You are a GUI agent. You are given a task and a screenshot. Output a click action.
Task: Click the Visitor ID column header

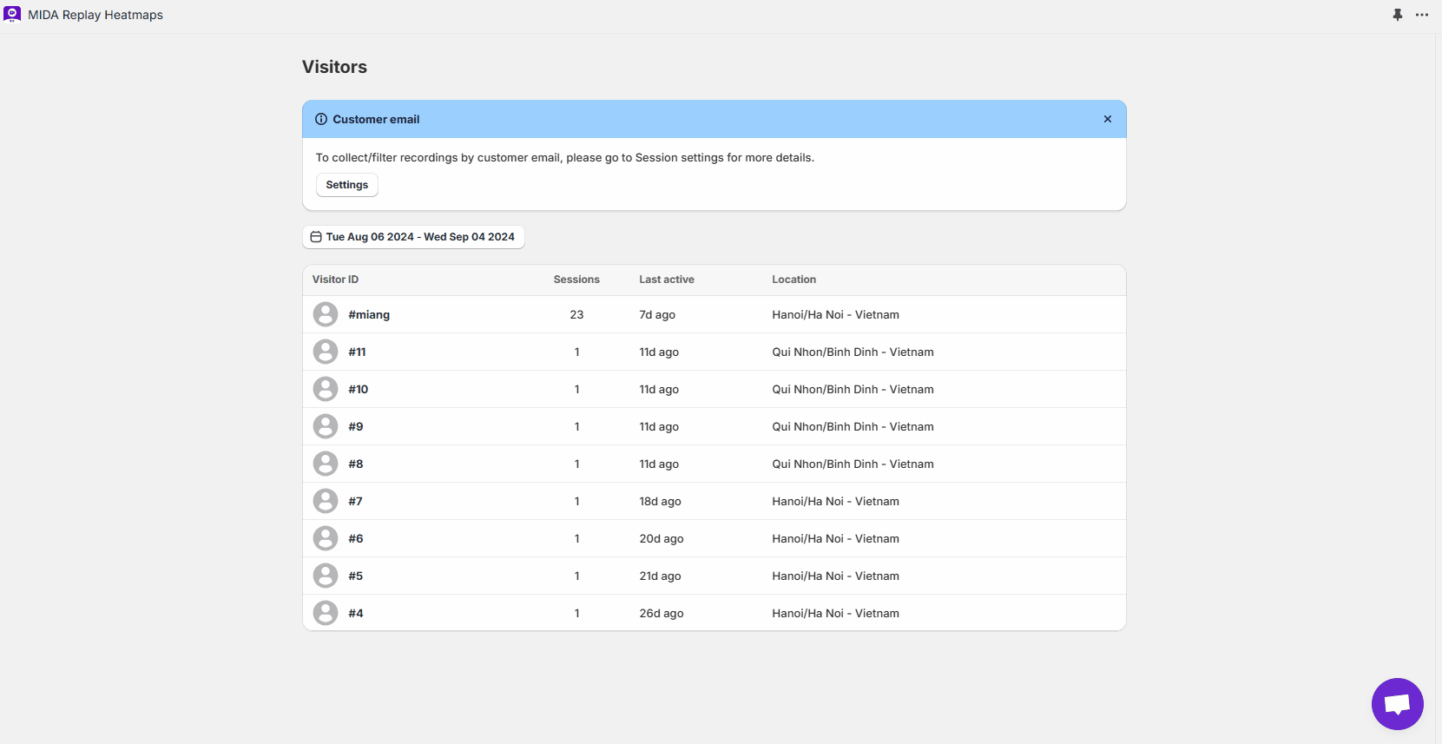[335, 280]
